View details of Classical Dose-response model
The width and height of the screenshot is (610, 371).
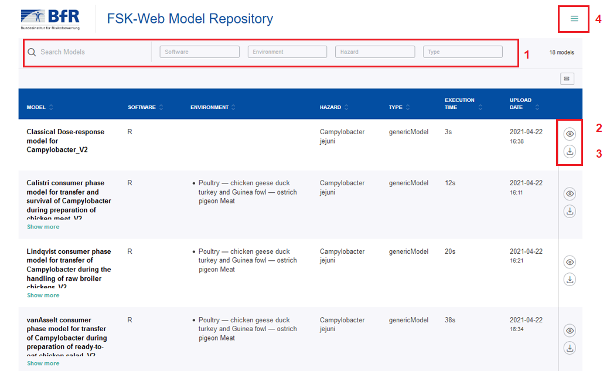click(x=570, y=134)
